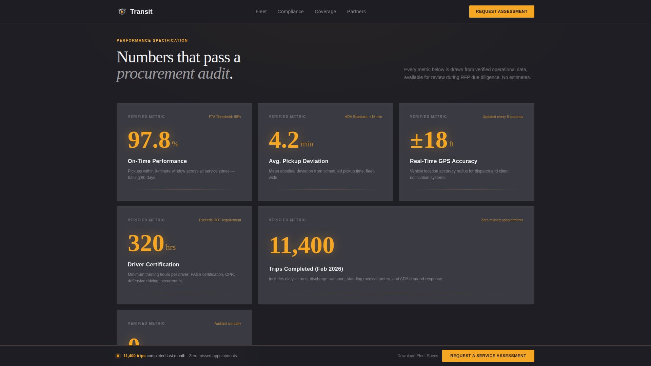Click 'ADA Standard: ≤15 min' tag
651x366 pixels.
click(363, 117)
